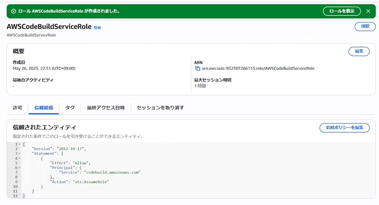Screen dimensions: 379x205
Task: Click "sts:AssumeRole" in policy JSON
Action: click(x=90, y=182)
